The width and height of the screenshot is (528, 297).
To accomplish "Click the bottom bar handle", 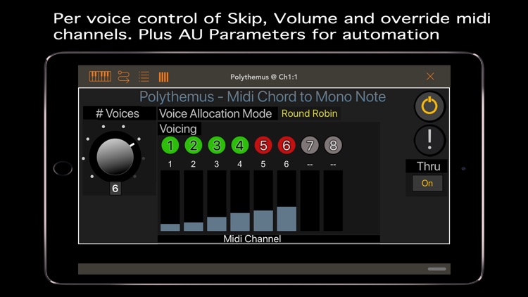I will pyautogui.click(x=436, y=269).
